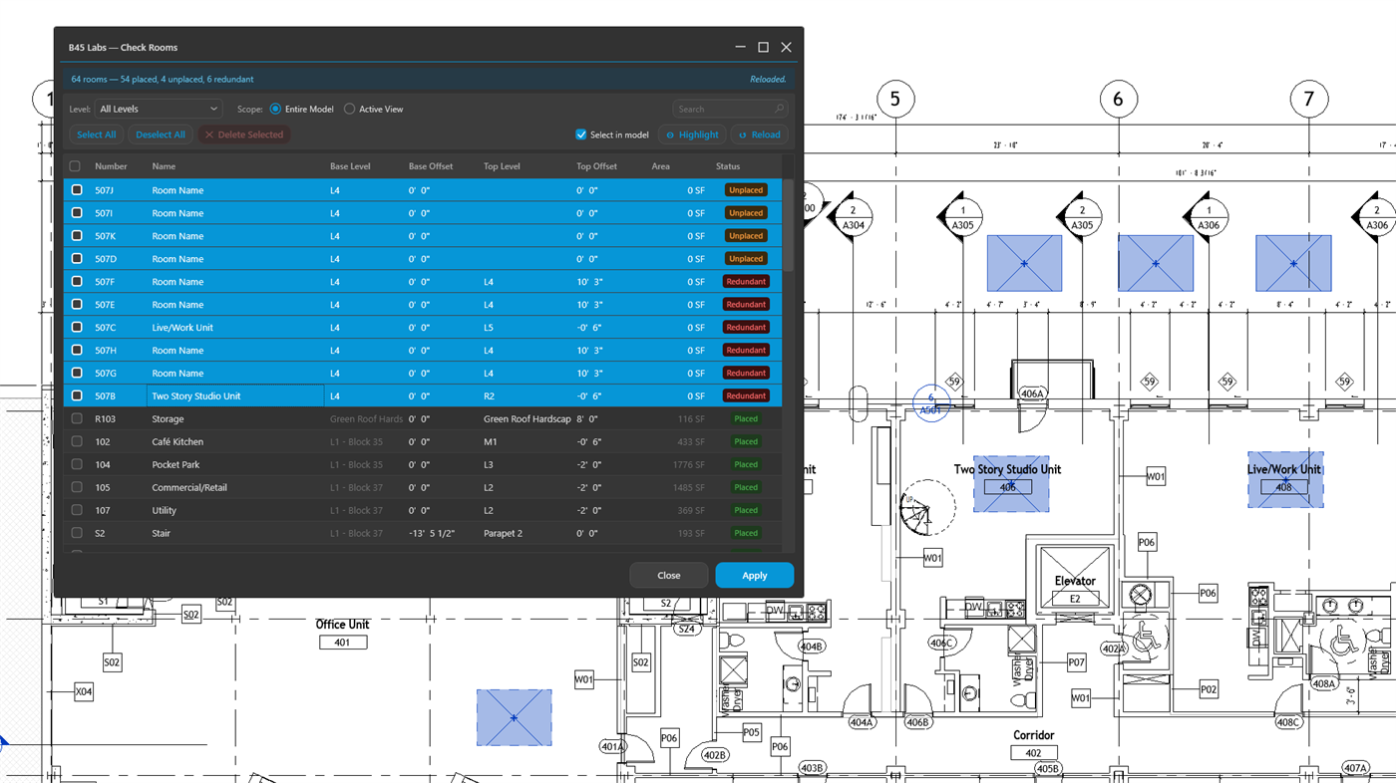Maximize the Check Rooms dialog window
Screen dimensions: 1396x783
point(763,47)
